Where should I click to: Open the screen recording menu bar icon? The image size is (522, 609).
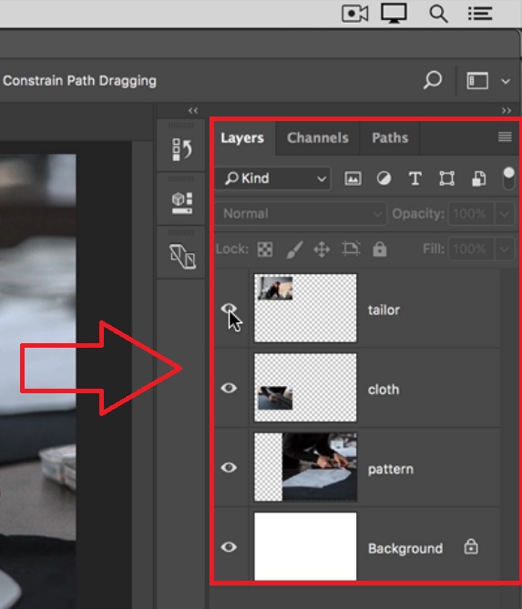355,14
